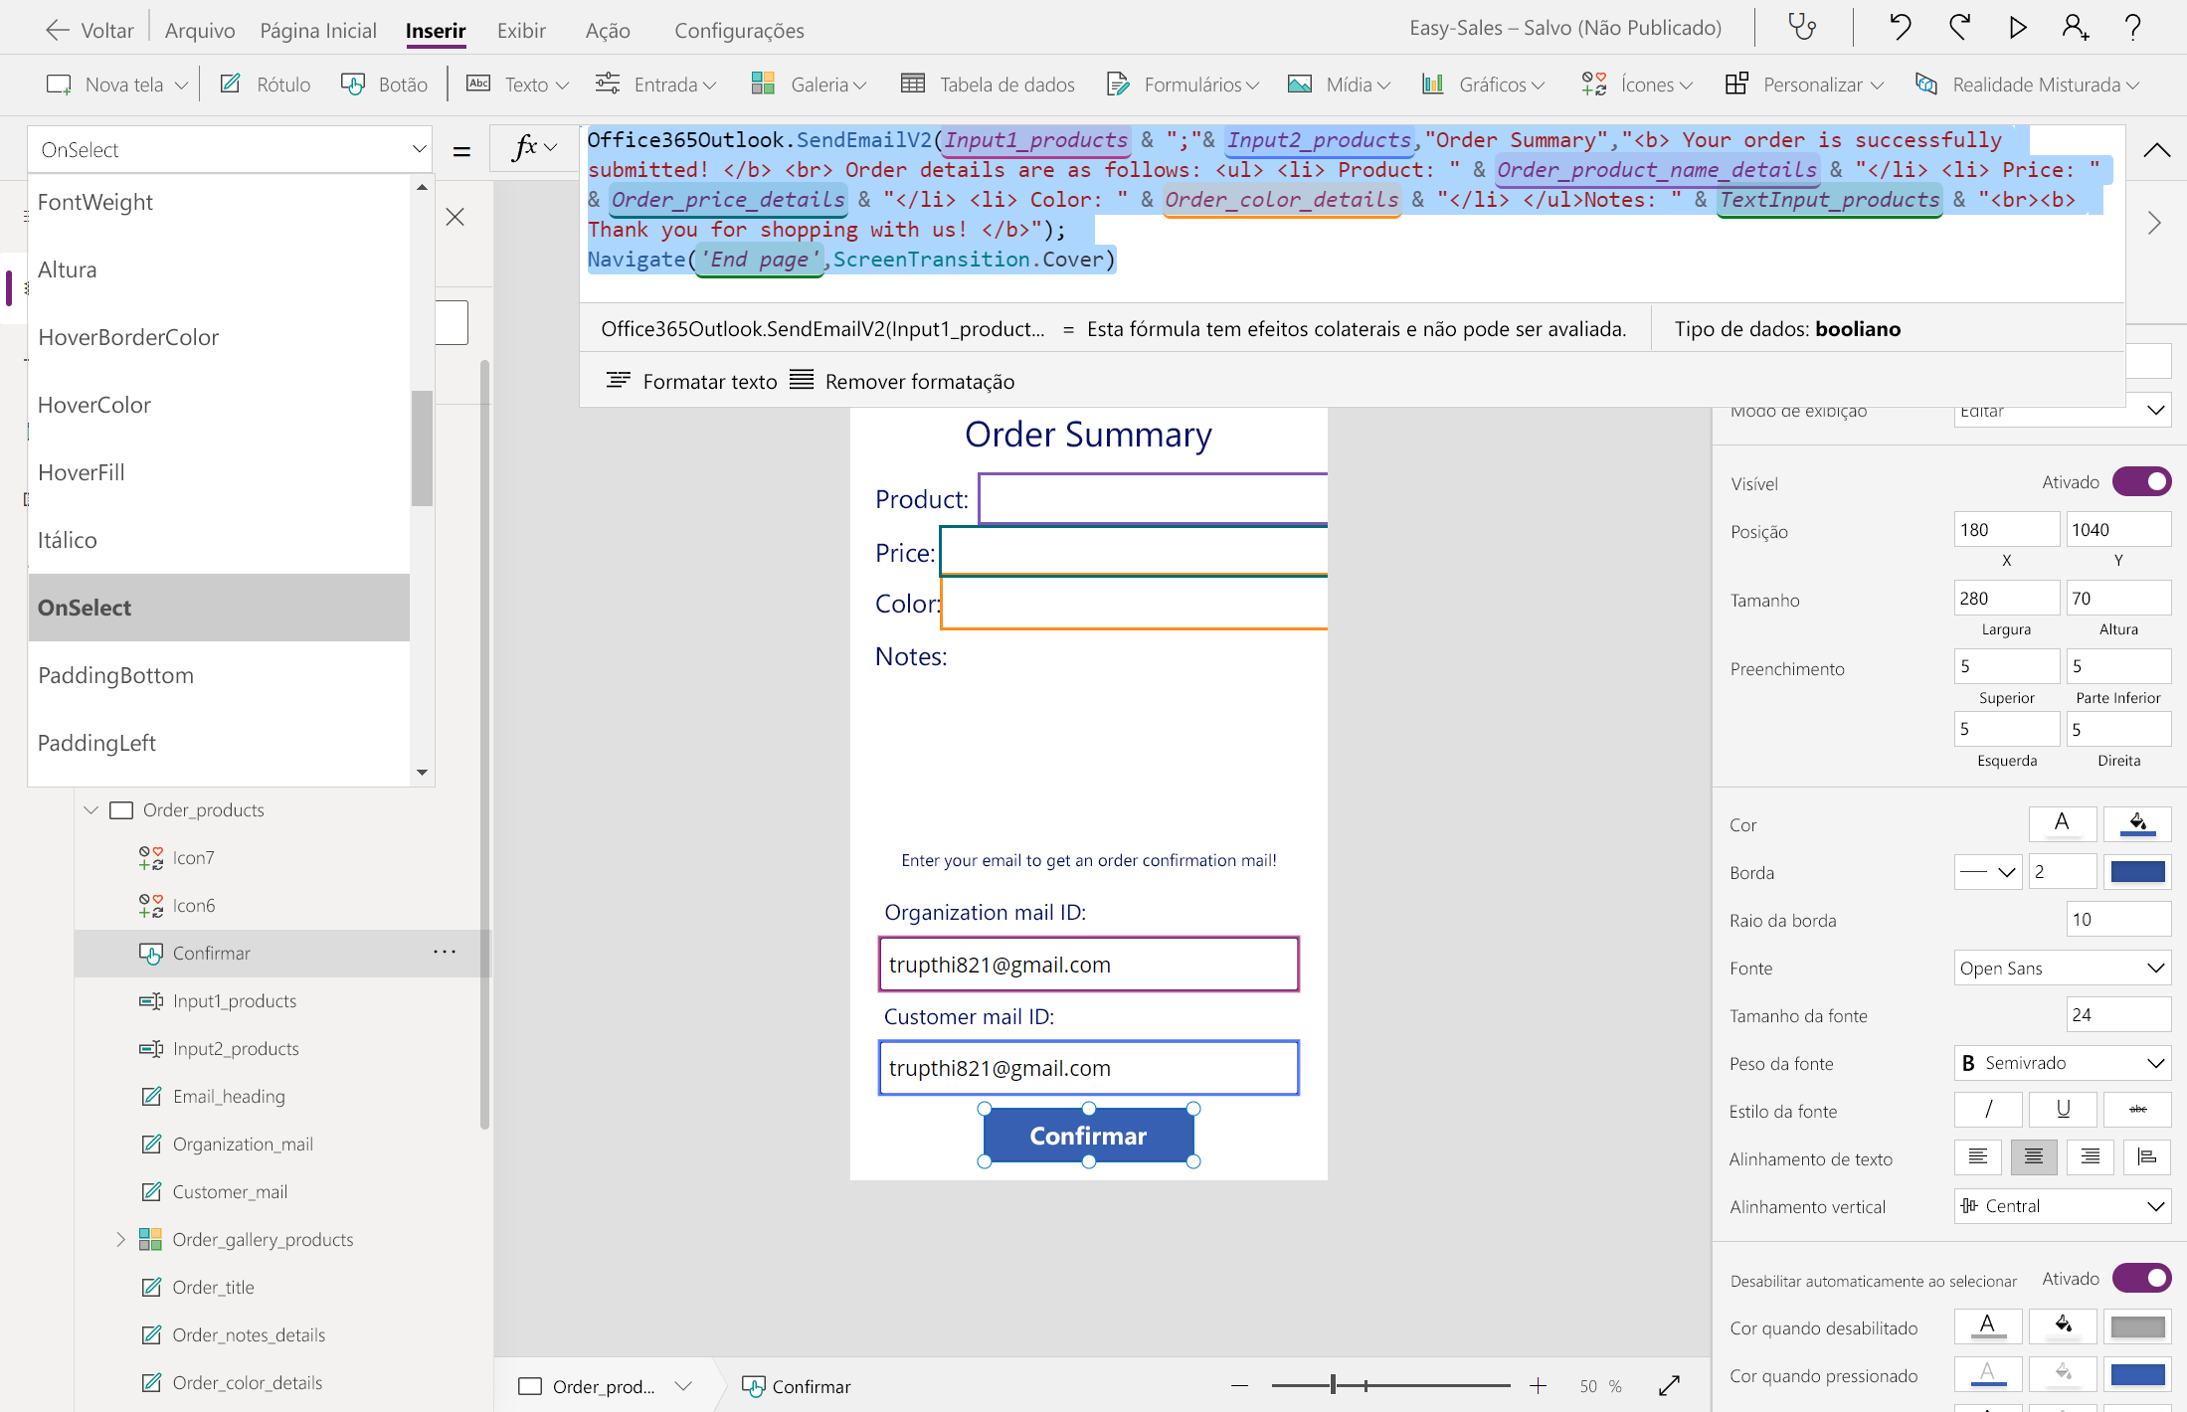Click the Rótulo label tool
2187x1412 pixels.
click(x=265, y=85)
